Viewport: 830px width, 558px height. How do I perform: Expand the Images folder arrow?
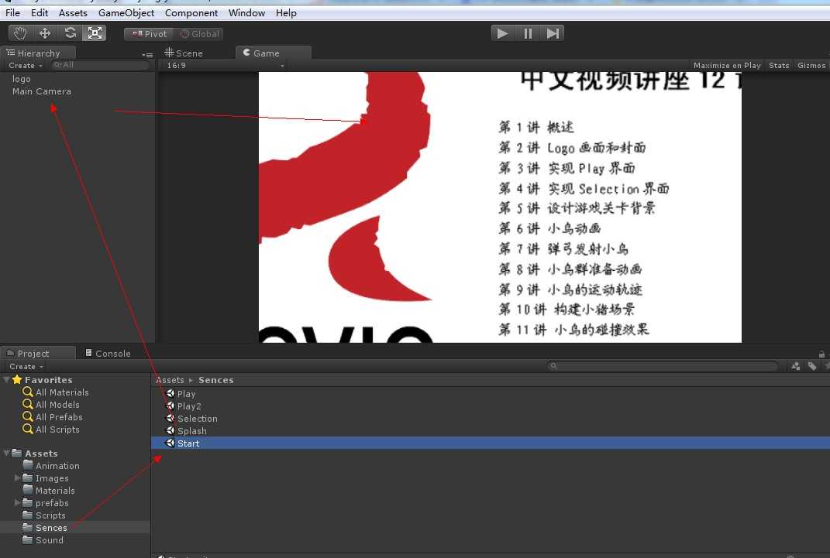coord(18,478)
